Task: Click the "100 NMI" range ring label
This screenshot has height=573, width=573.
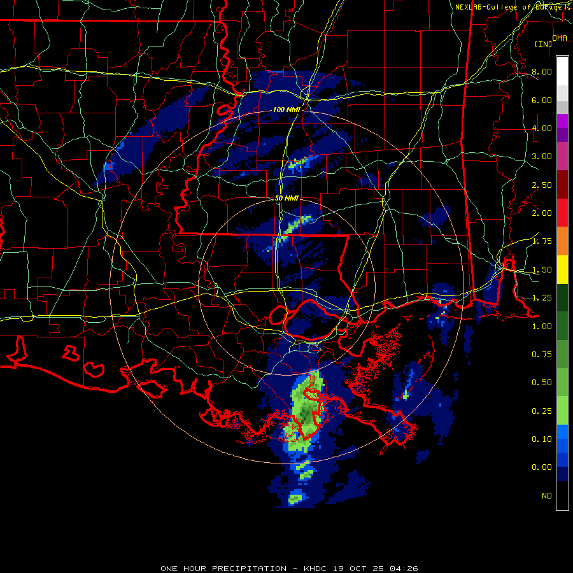Action: [286, 110]
